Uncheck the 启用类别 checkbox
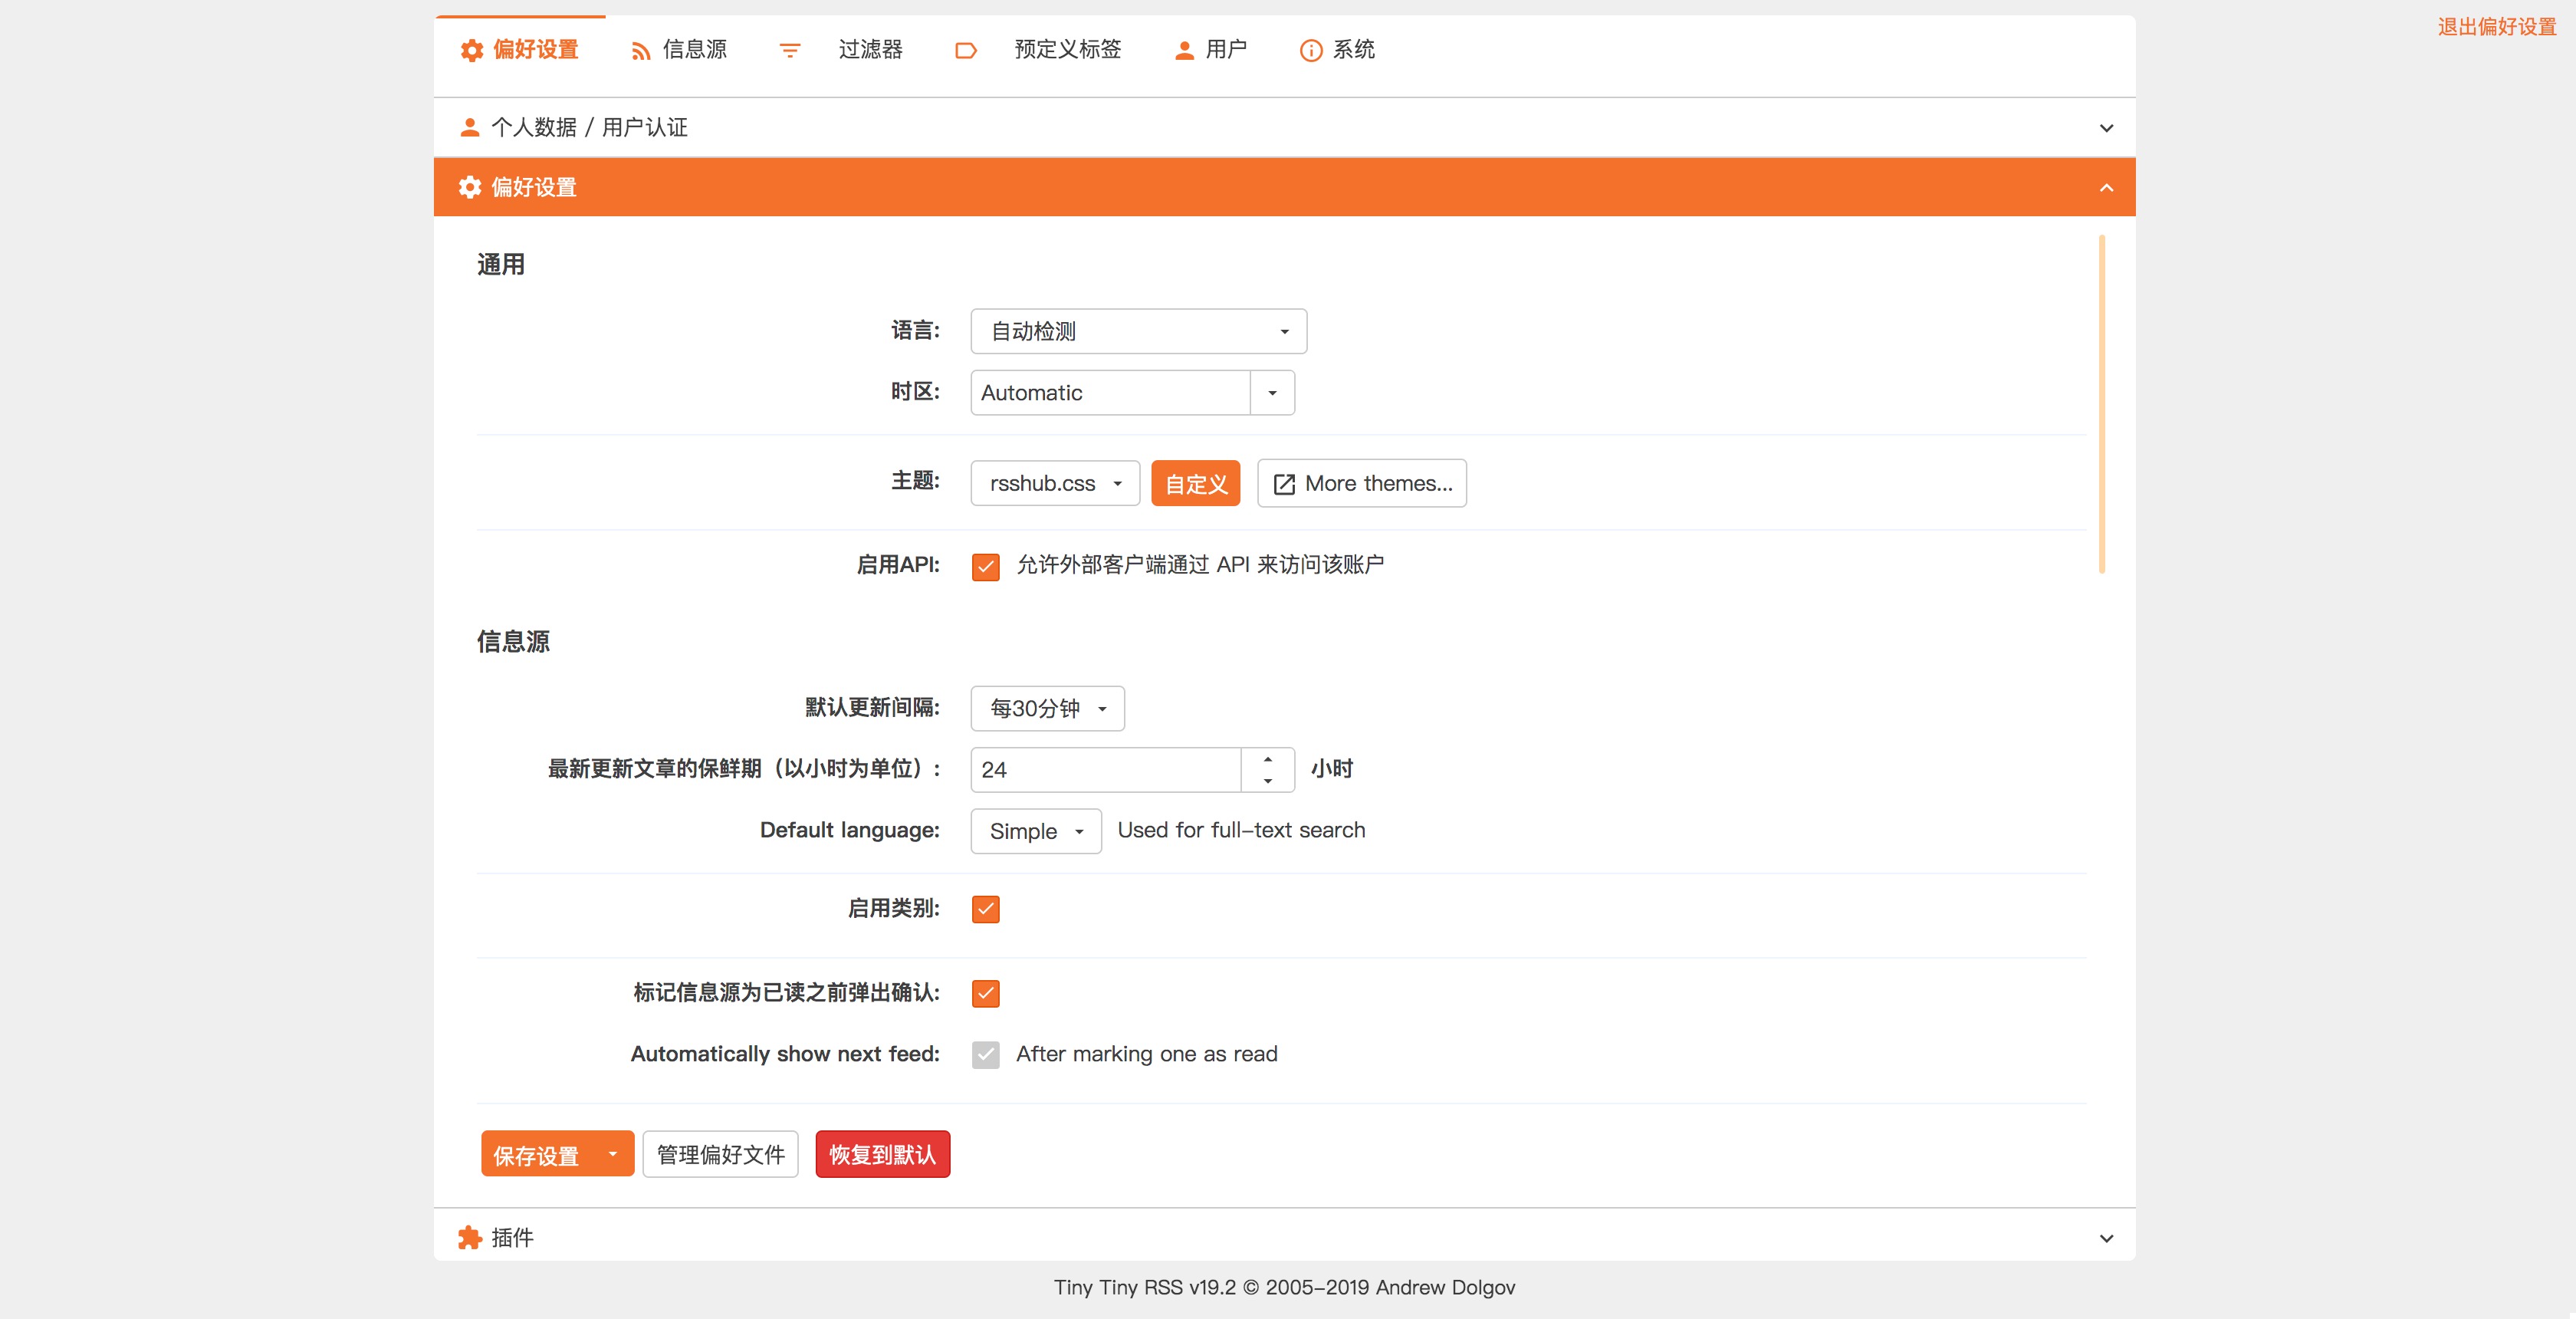The width and height of the screenshot is (2576, 1319). tap(985, 909)
